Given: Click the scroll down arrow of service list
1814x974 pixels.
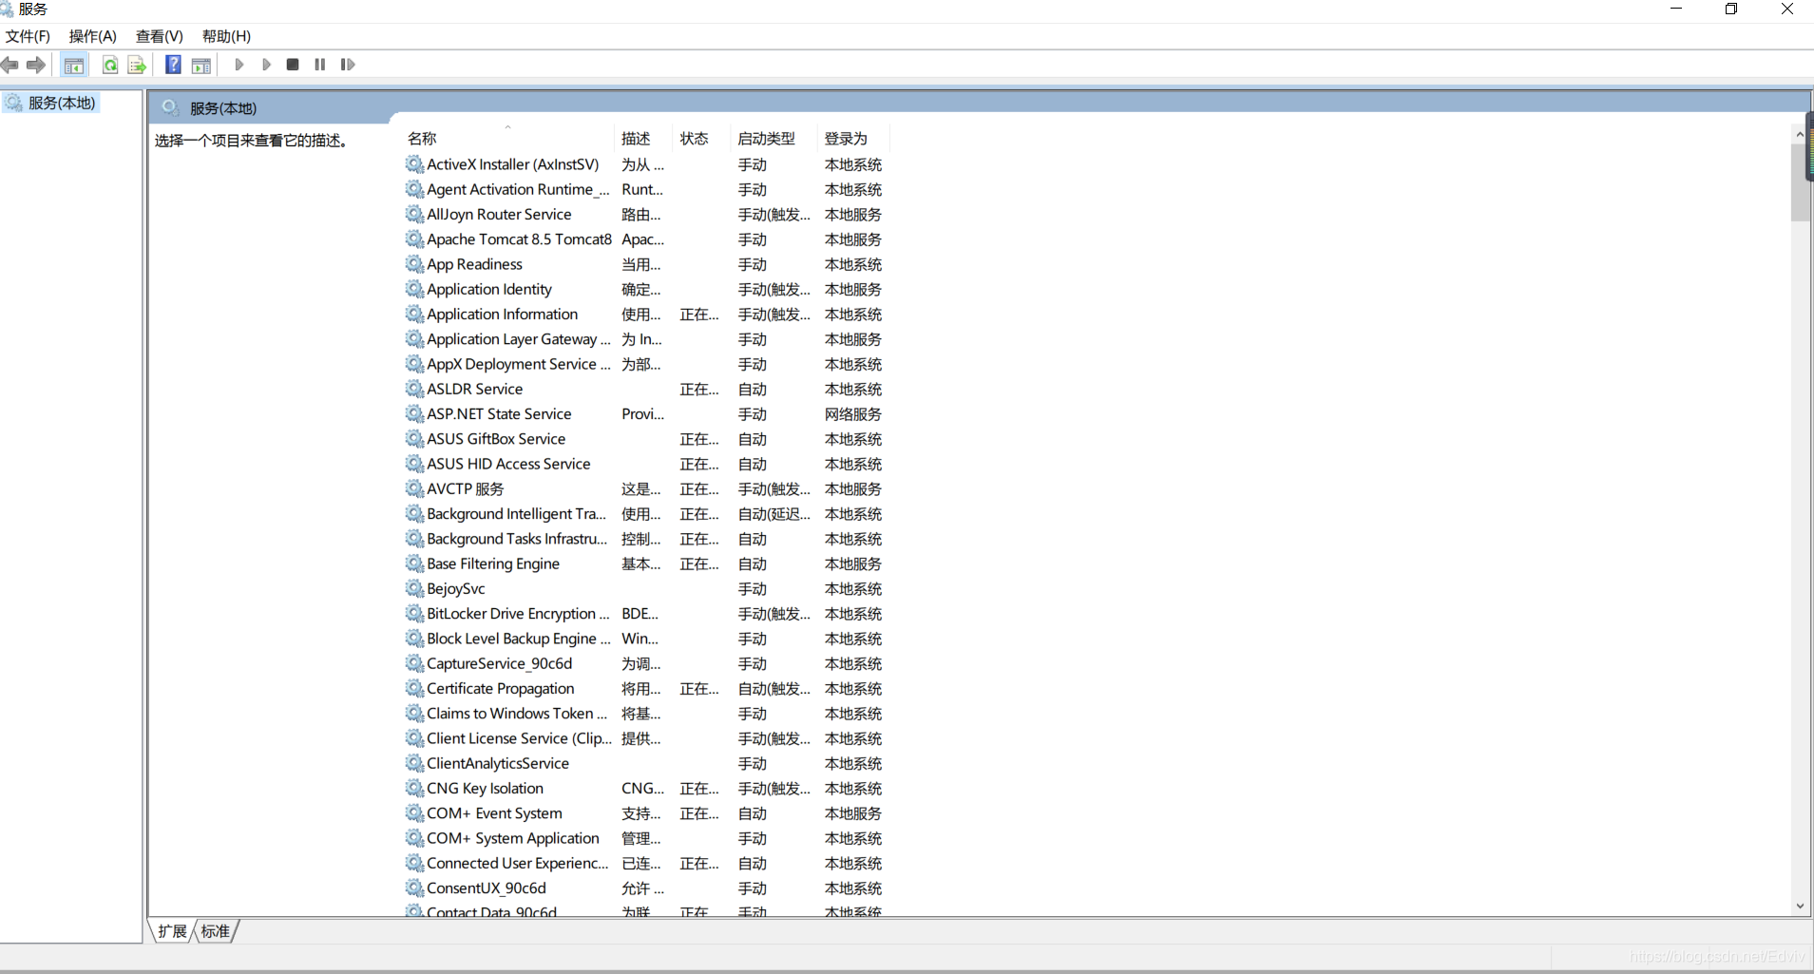Looking at the screenshot, I should [1800, 907].
